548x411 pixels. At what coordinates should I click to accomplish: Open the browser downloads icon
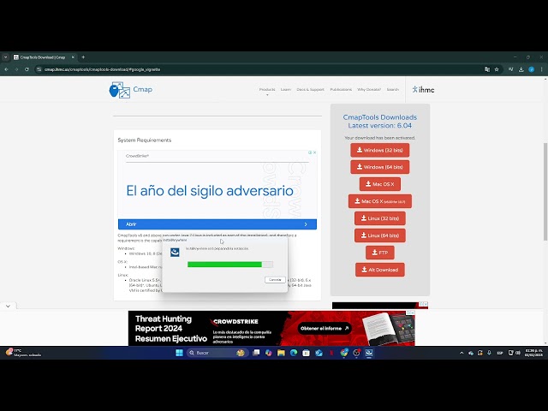tap(521, 69)
